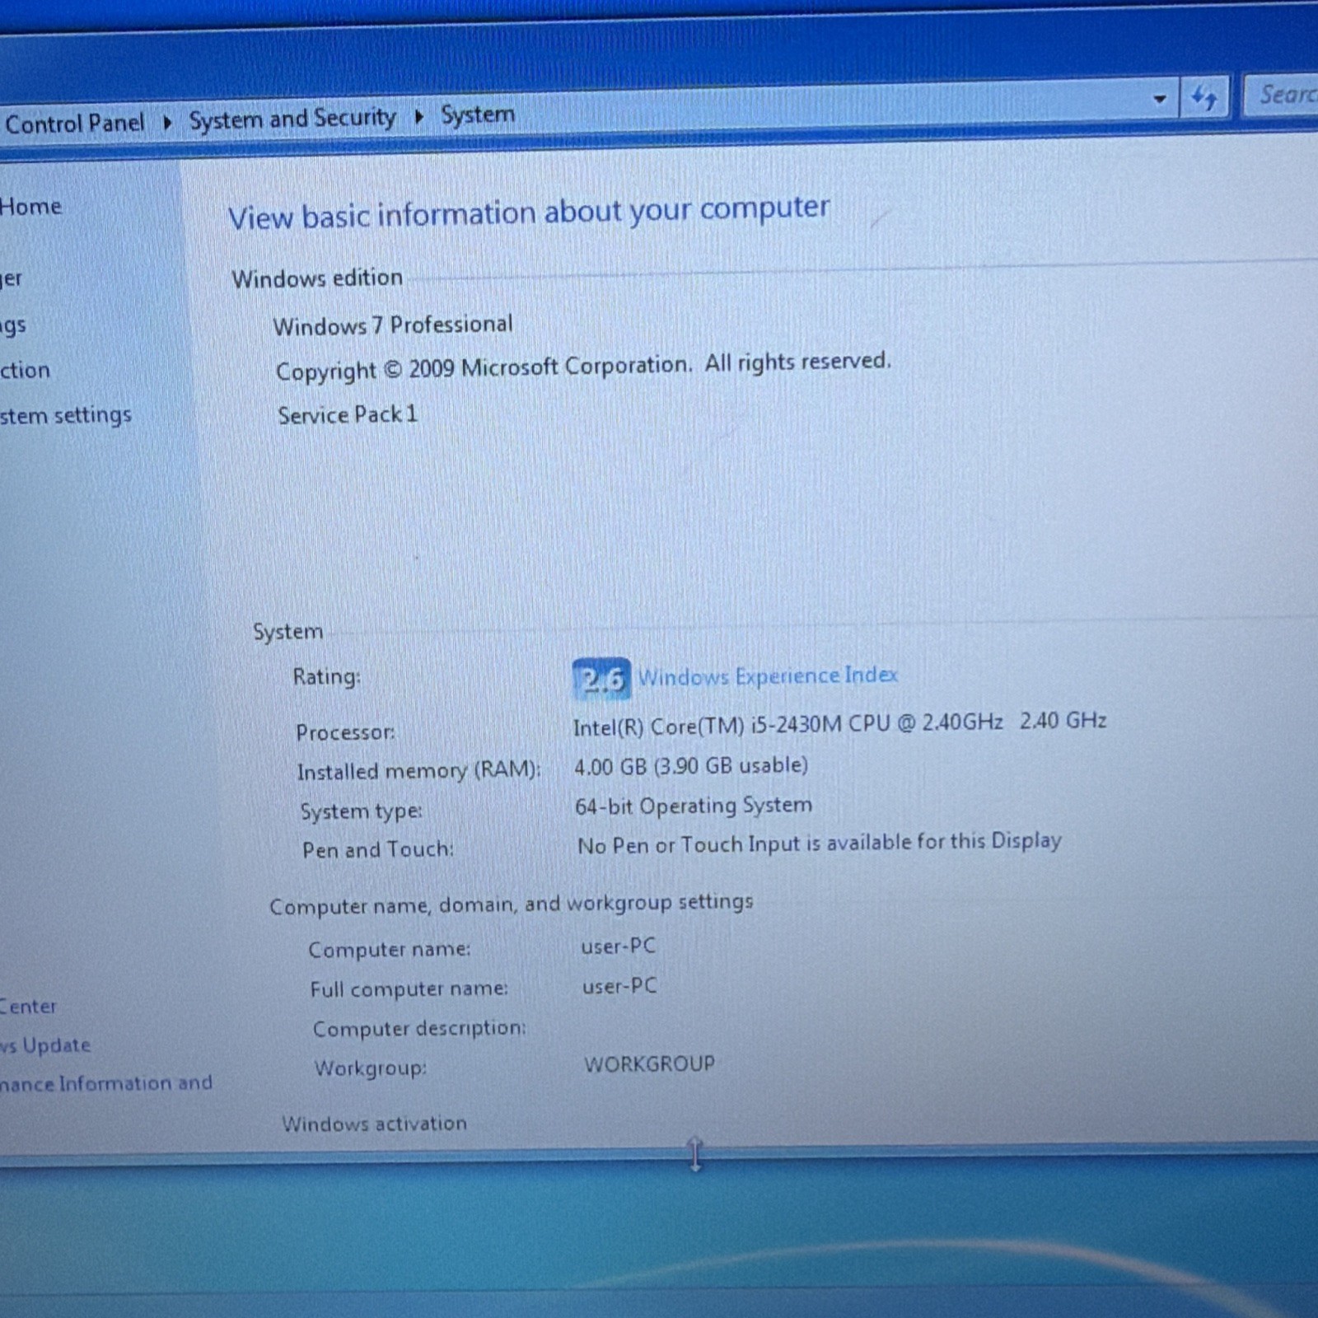Image resolution: width=1318 pixels, height=1318 pixels.
Task: Click the Intel Core i5-2430M processor value
Action: tap(839, 724)
